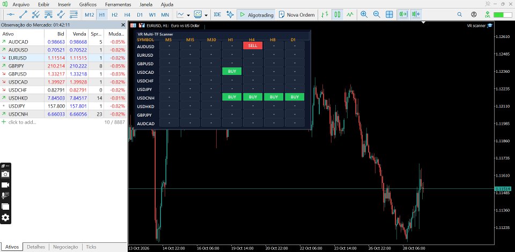Click the muted microphone icon
This screenshot has width=515, height=252.
[5, 196]
